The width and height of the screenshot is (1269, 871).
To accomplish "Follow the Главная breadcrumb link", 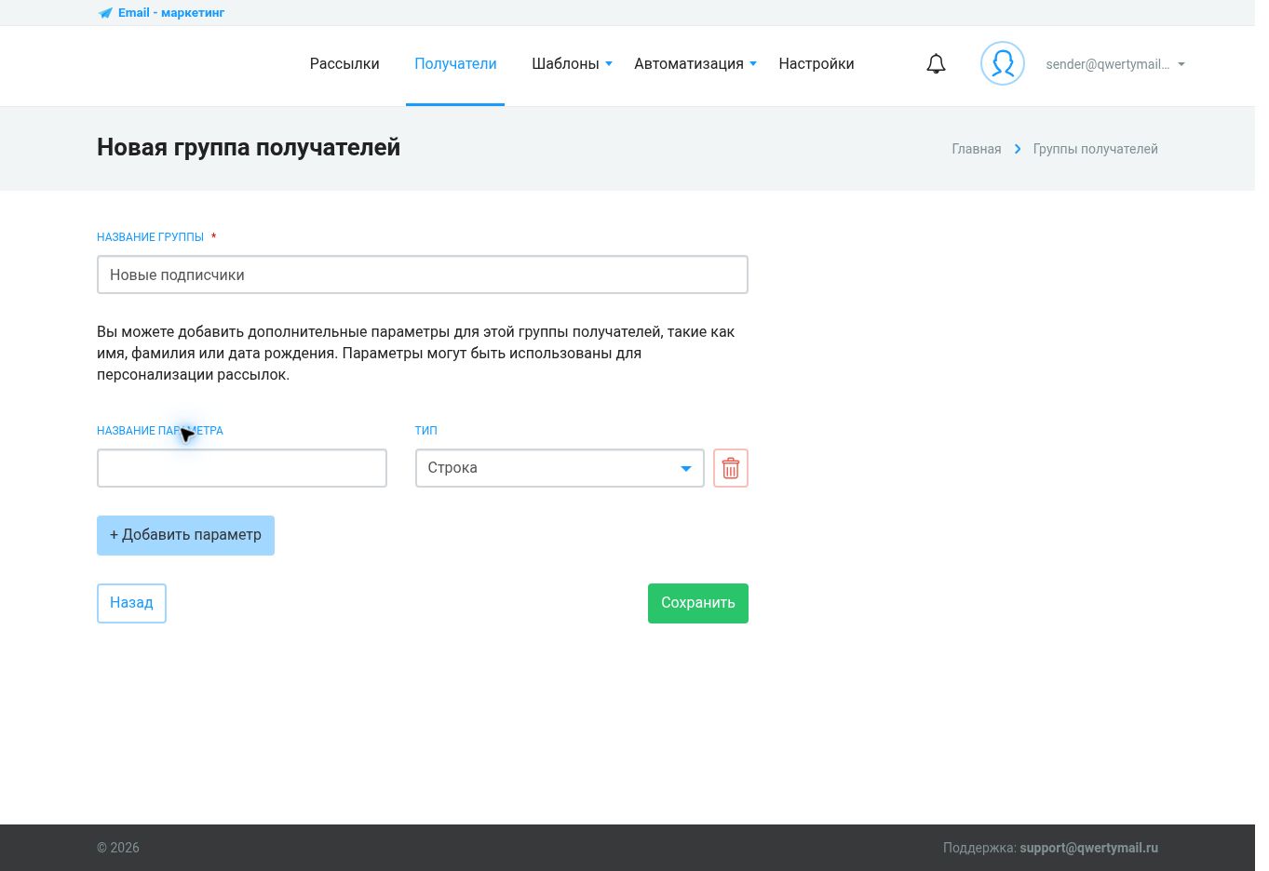I will point(977,149).
